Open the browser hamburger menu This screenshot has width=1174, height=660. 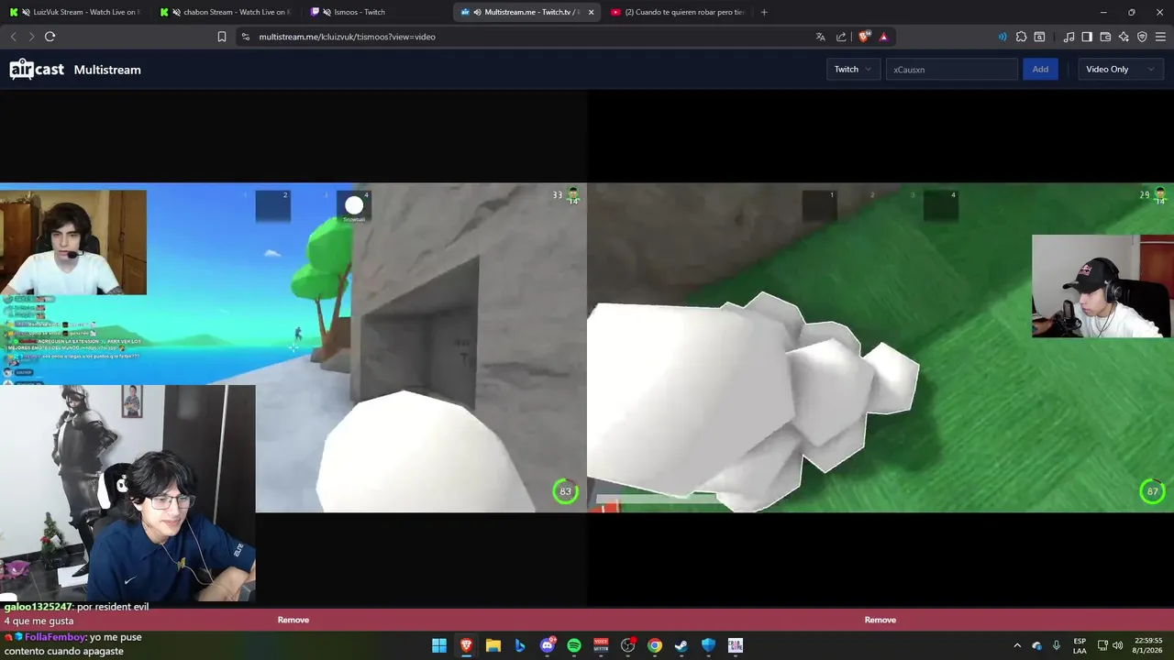(x=1160, y=37)
